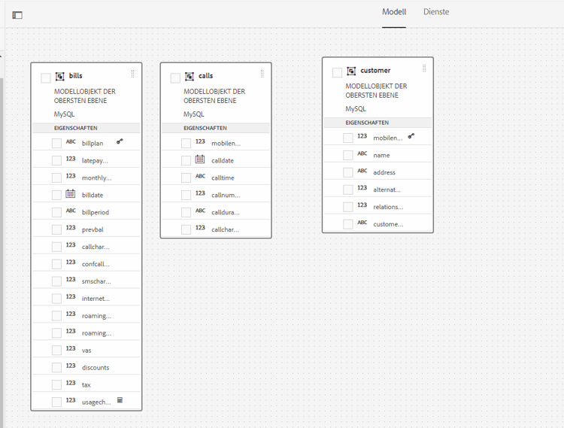Toggle the side panel icon
Image resolution: width=564 pixels, height=428 pixels.
click(x=17, y=15)
